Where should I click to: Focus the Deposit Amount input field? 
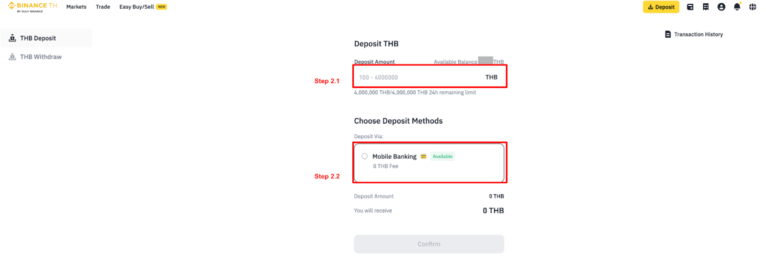pyautogui.click(x=417, y=77)
